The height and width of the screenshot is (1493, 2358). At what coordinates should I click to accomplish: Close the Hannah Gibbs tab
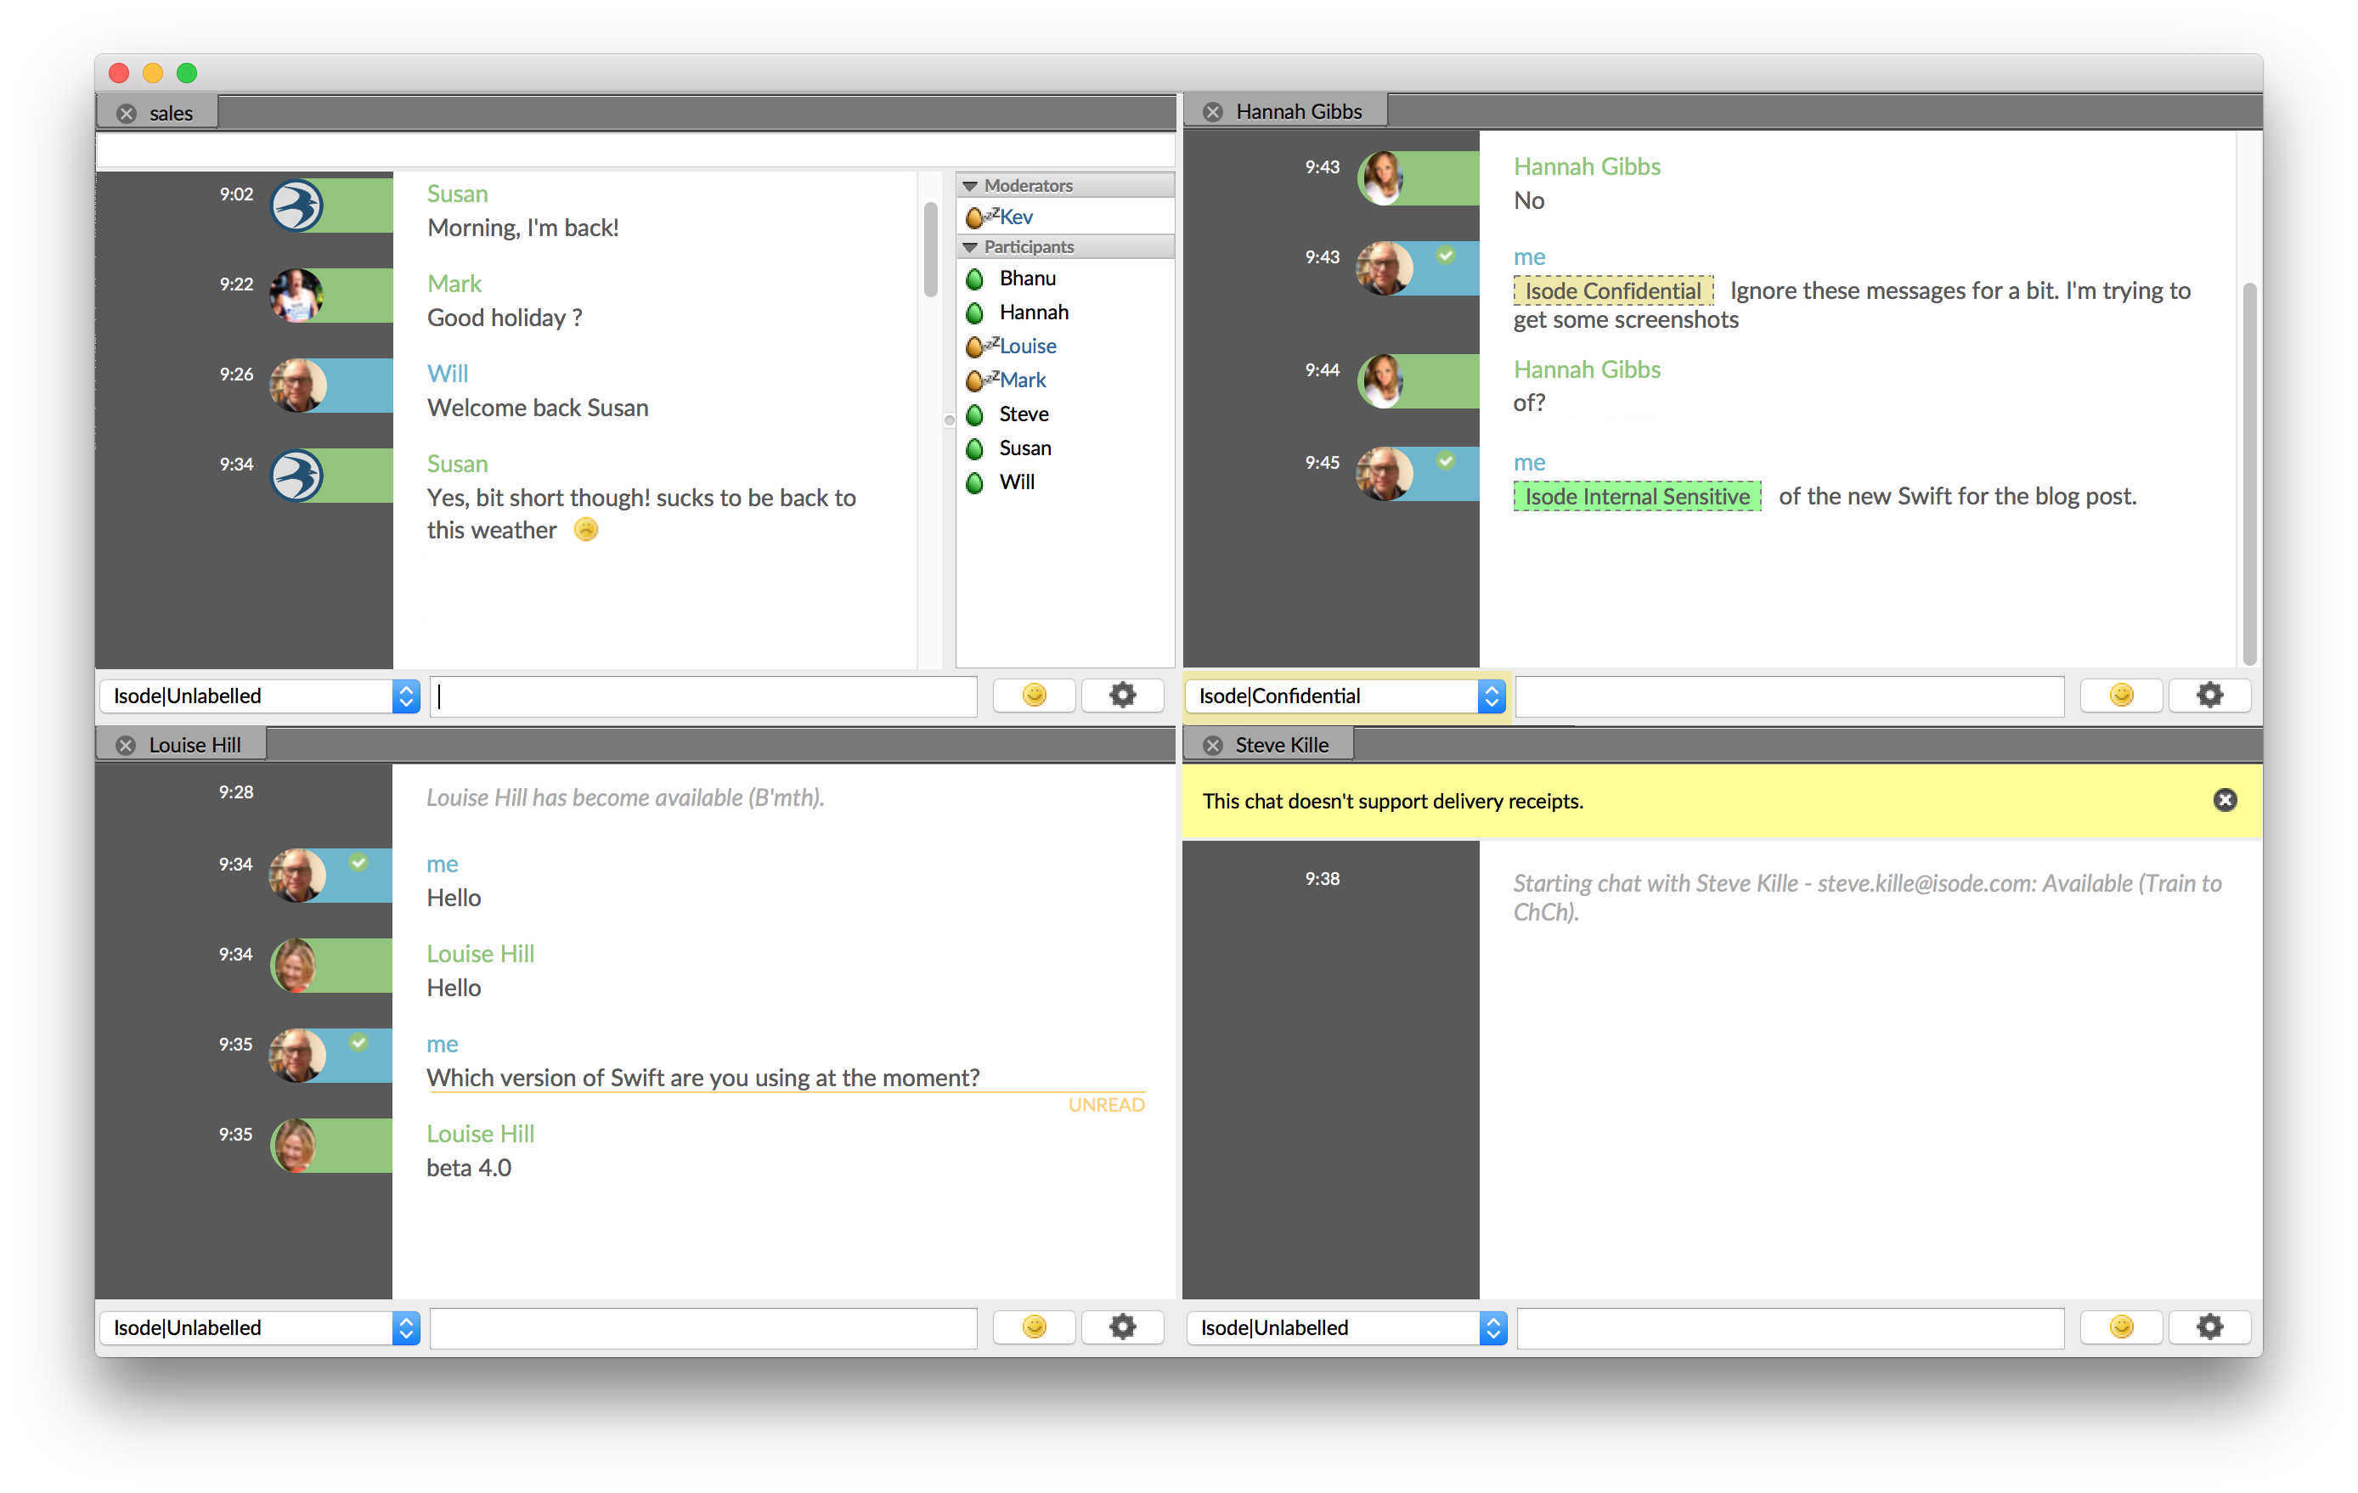click(1212, 111)
